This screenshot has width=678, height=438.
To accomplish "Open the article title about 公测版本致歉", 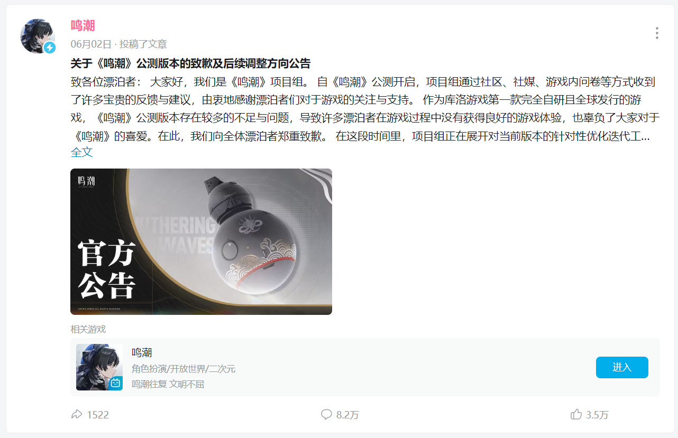I will [190, 63].
